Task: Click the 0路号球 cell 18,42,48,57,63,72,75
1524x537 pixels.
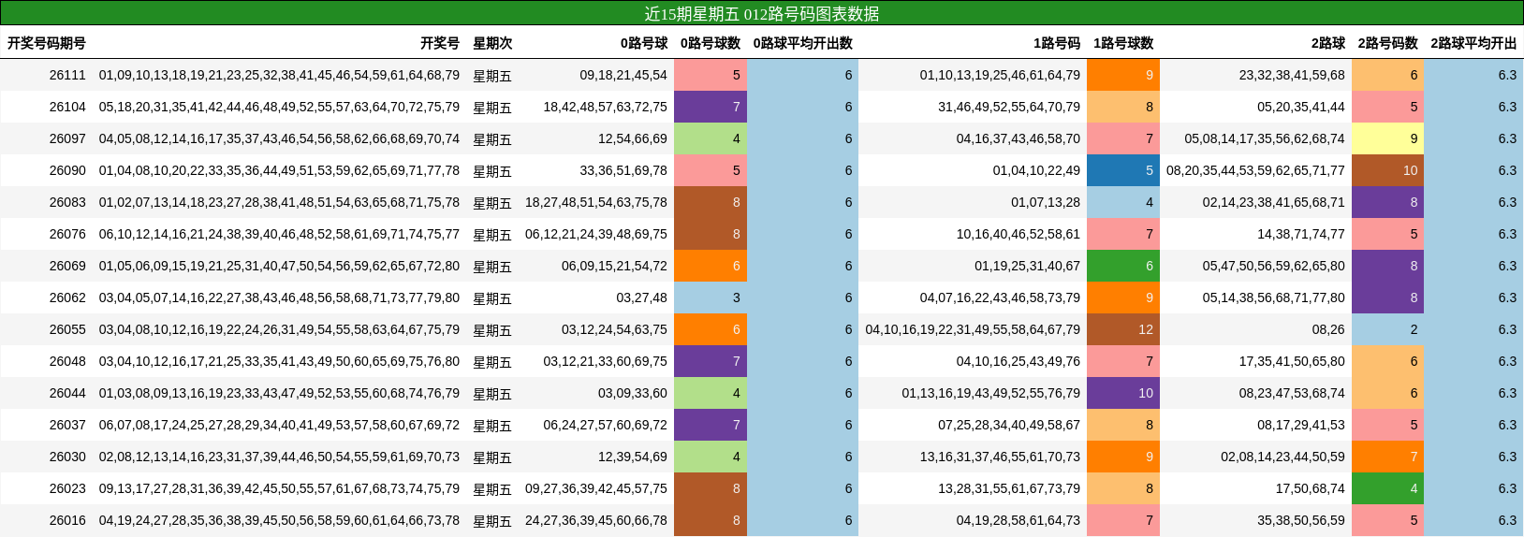Action: pos(606,107)
